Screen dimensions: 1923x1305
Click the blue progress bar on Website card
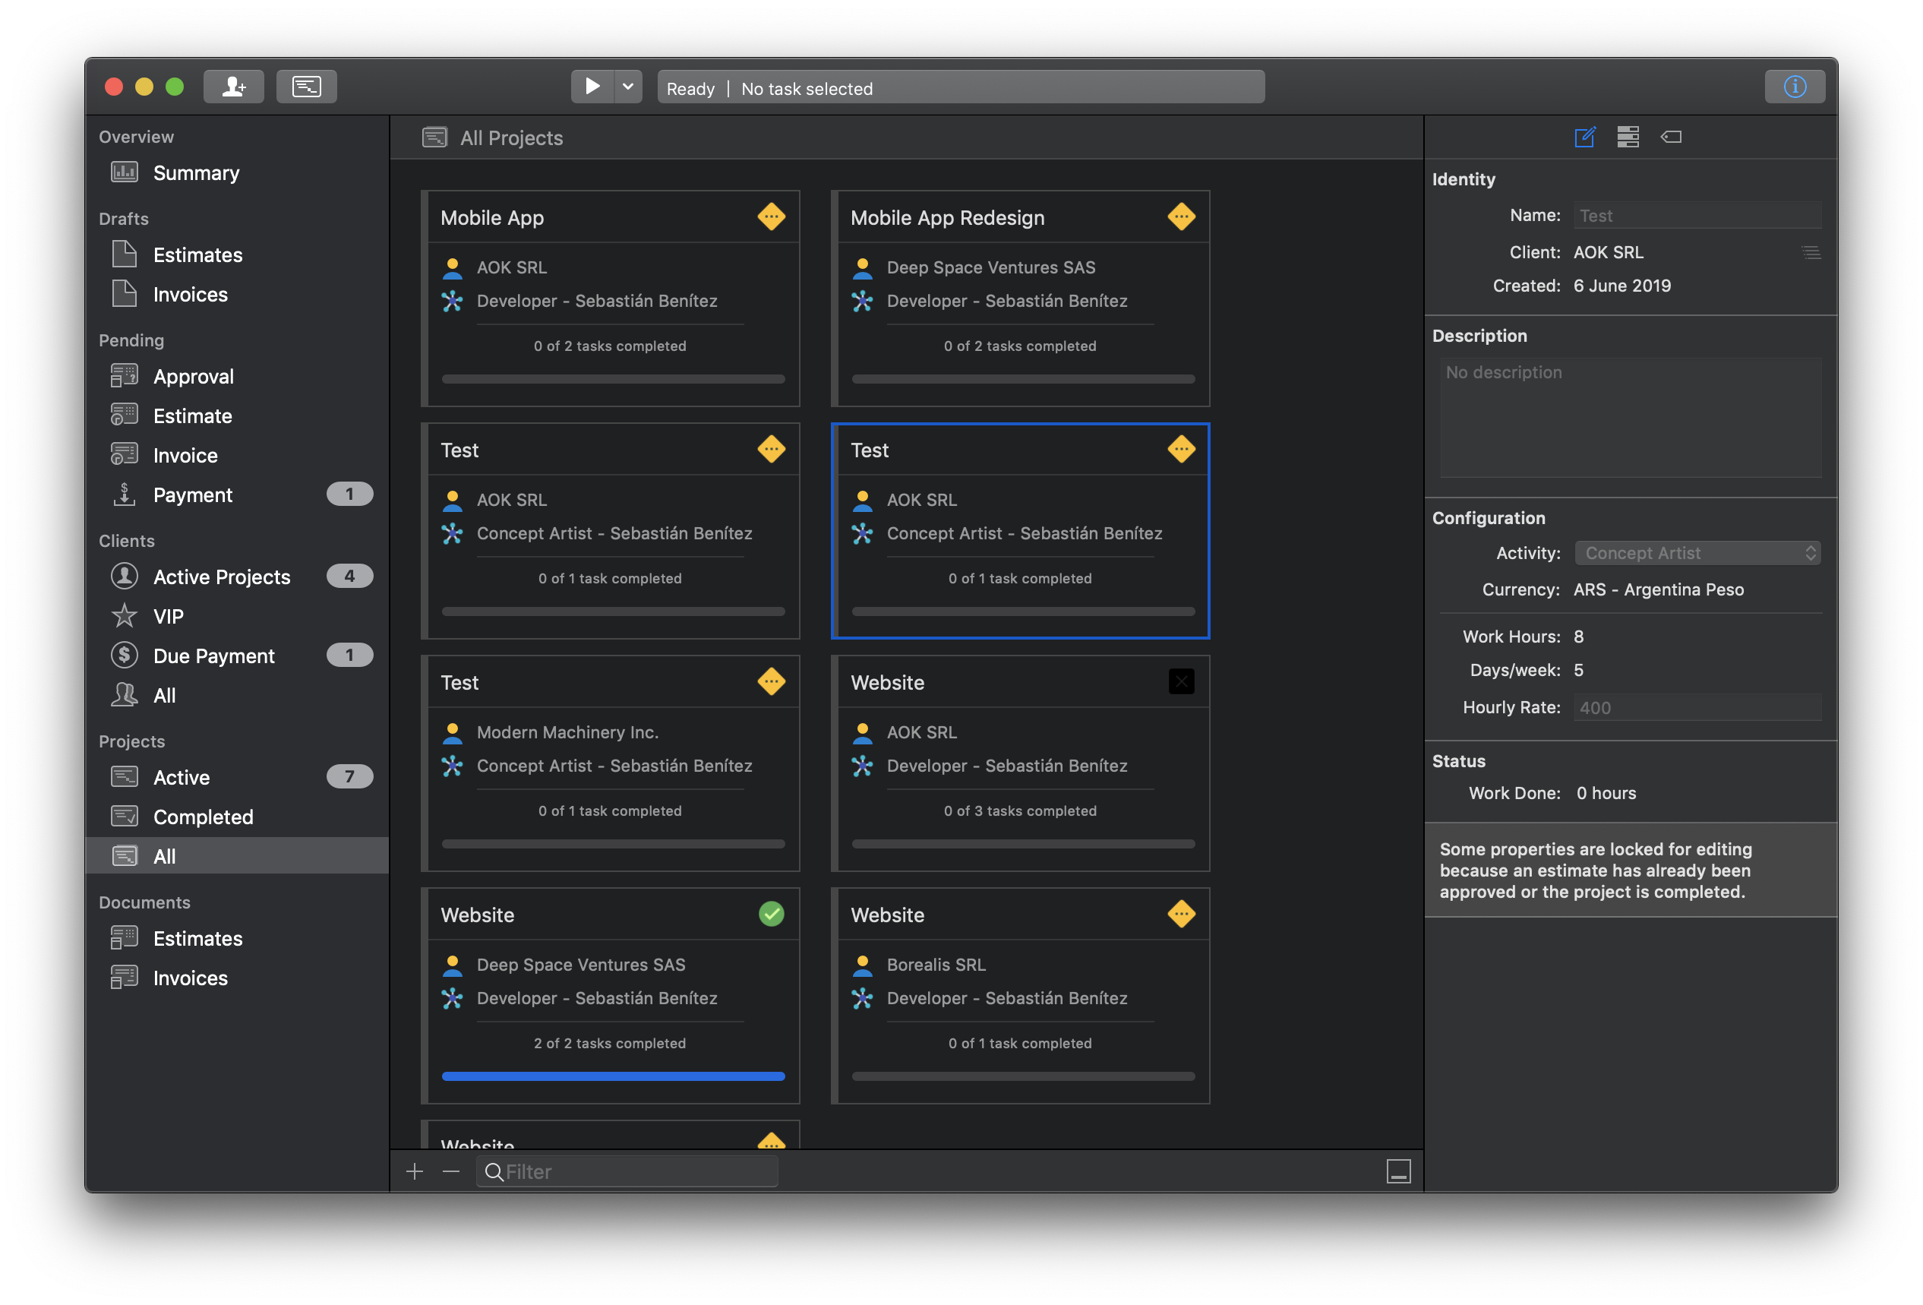point(613,1076)
